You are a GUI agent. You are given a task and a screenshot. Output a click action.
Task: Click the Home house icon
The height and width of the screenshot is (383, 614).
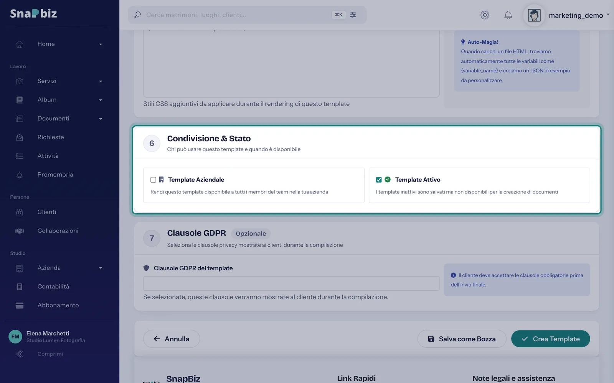[x=20, y=44]
